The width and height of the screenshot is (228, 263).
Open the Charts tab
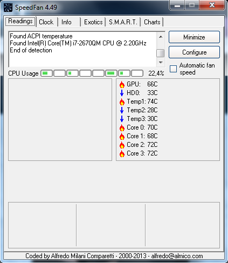[152, 22]
